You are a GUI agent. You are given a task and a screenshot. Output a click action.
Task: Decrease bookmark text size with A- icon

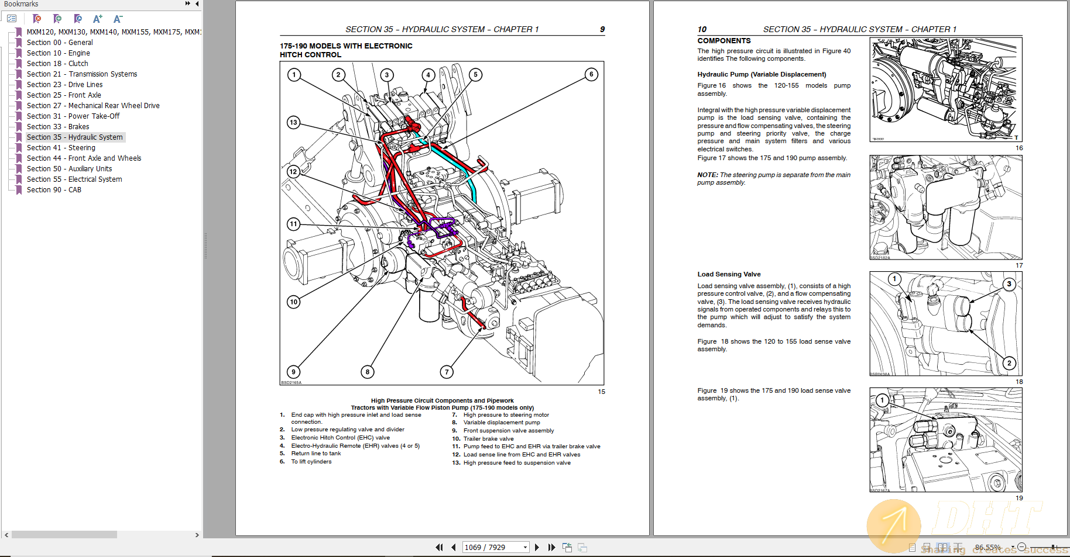pos(118,18)
